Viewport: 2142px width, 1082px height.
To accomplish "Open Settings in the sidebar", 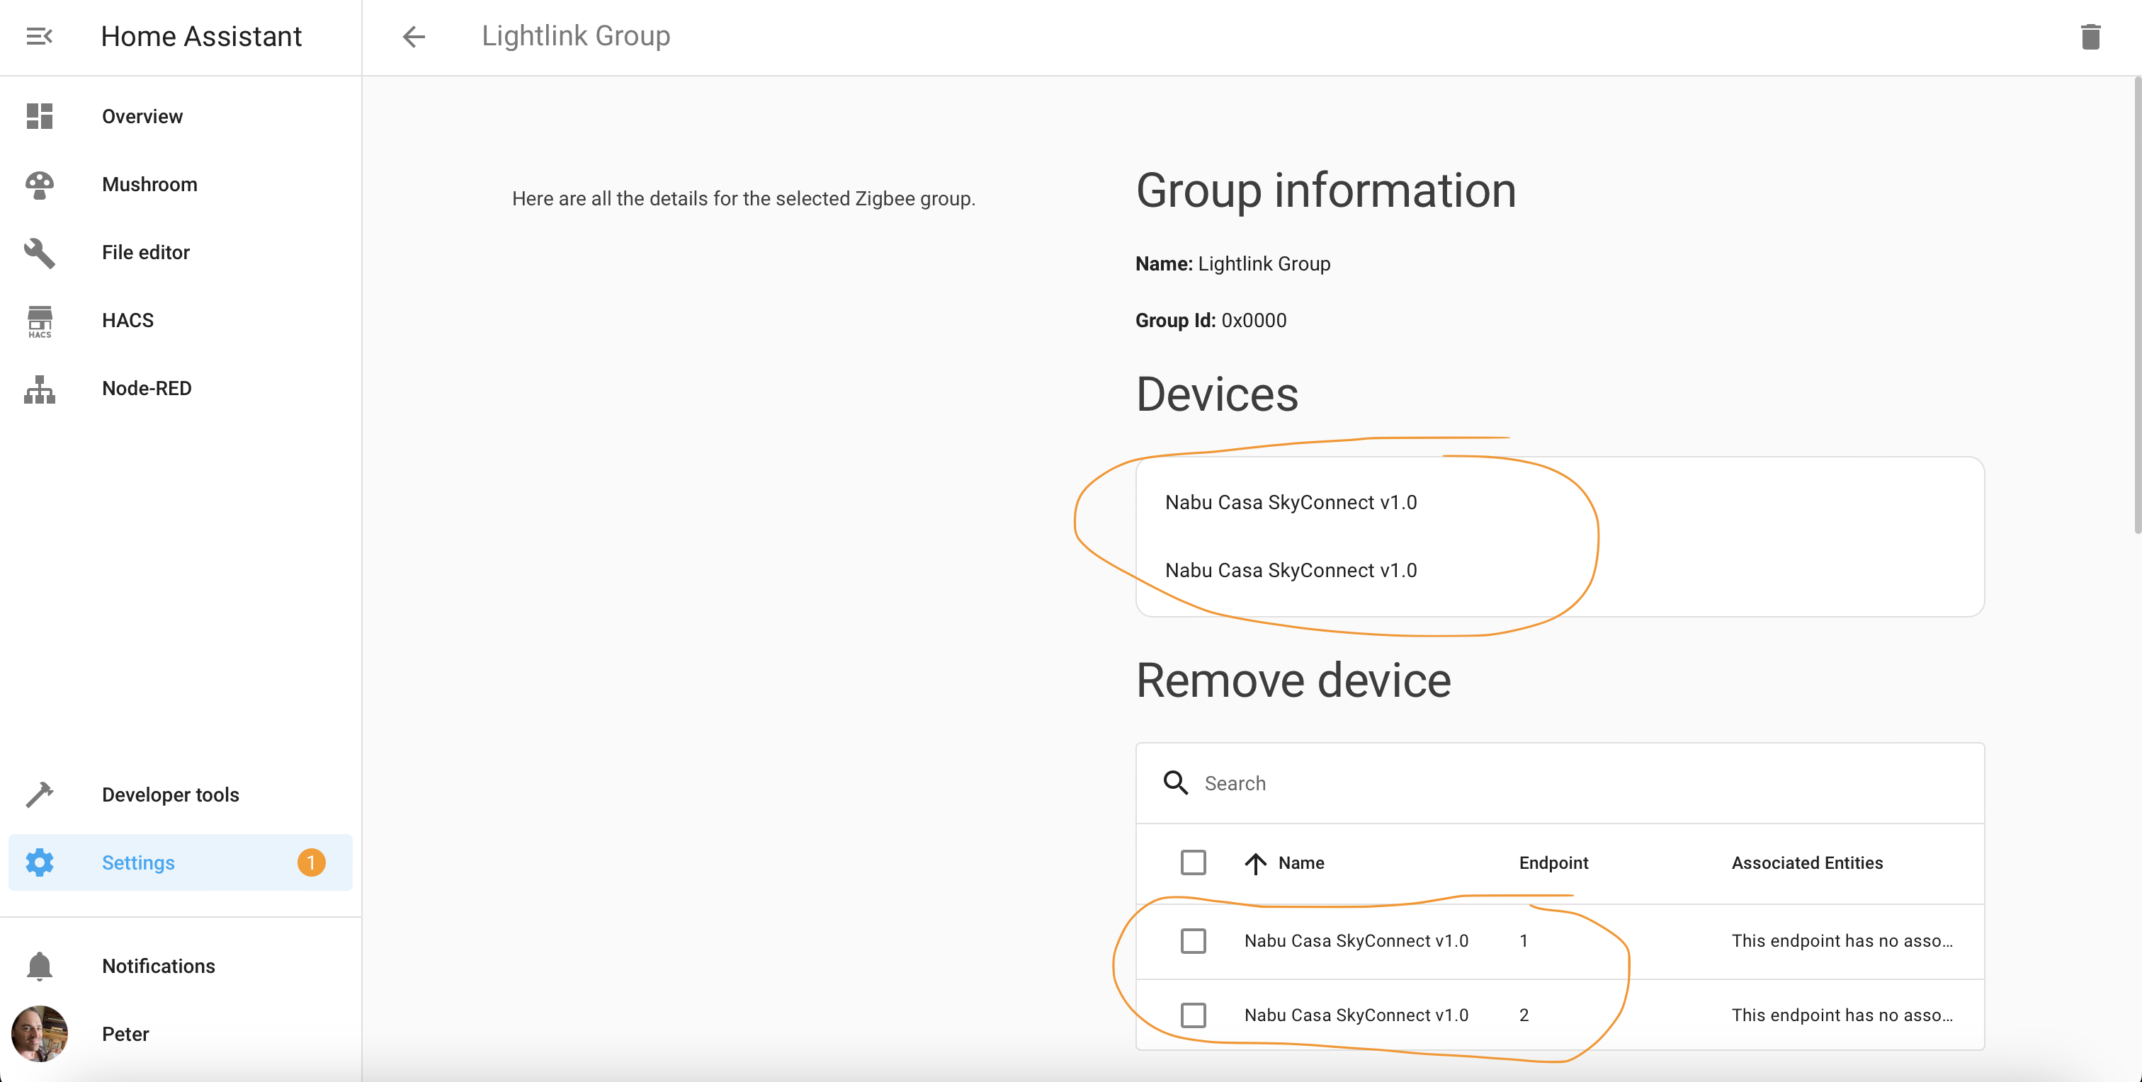I will 138,862.
